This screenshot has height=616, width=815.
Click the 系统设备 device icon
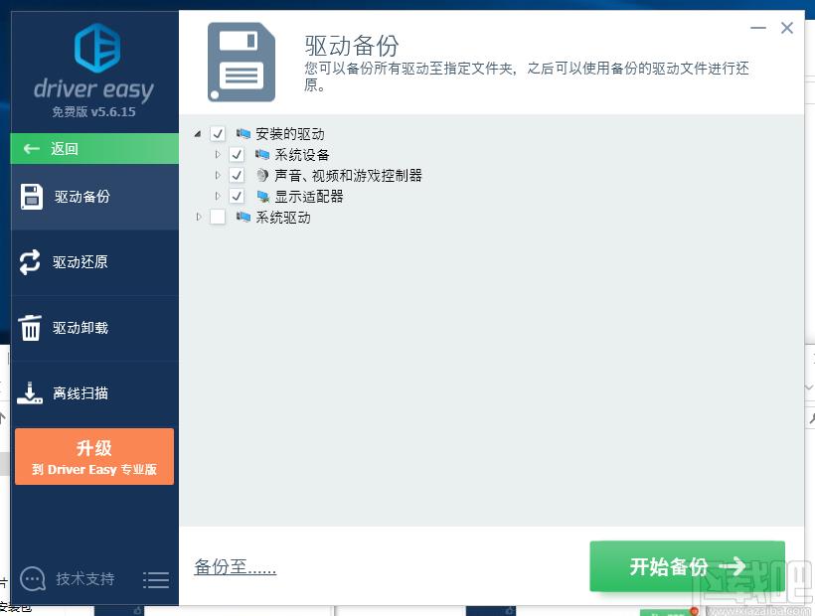point(262,155)
